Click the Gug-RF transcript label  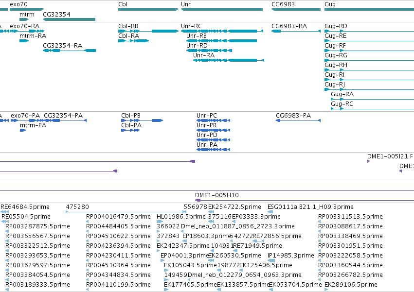pos(335,46)
